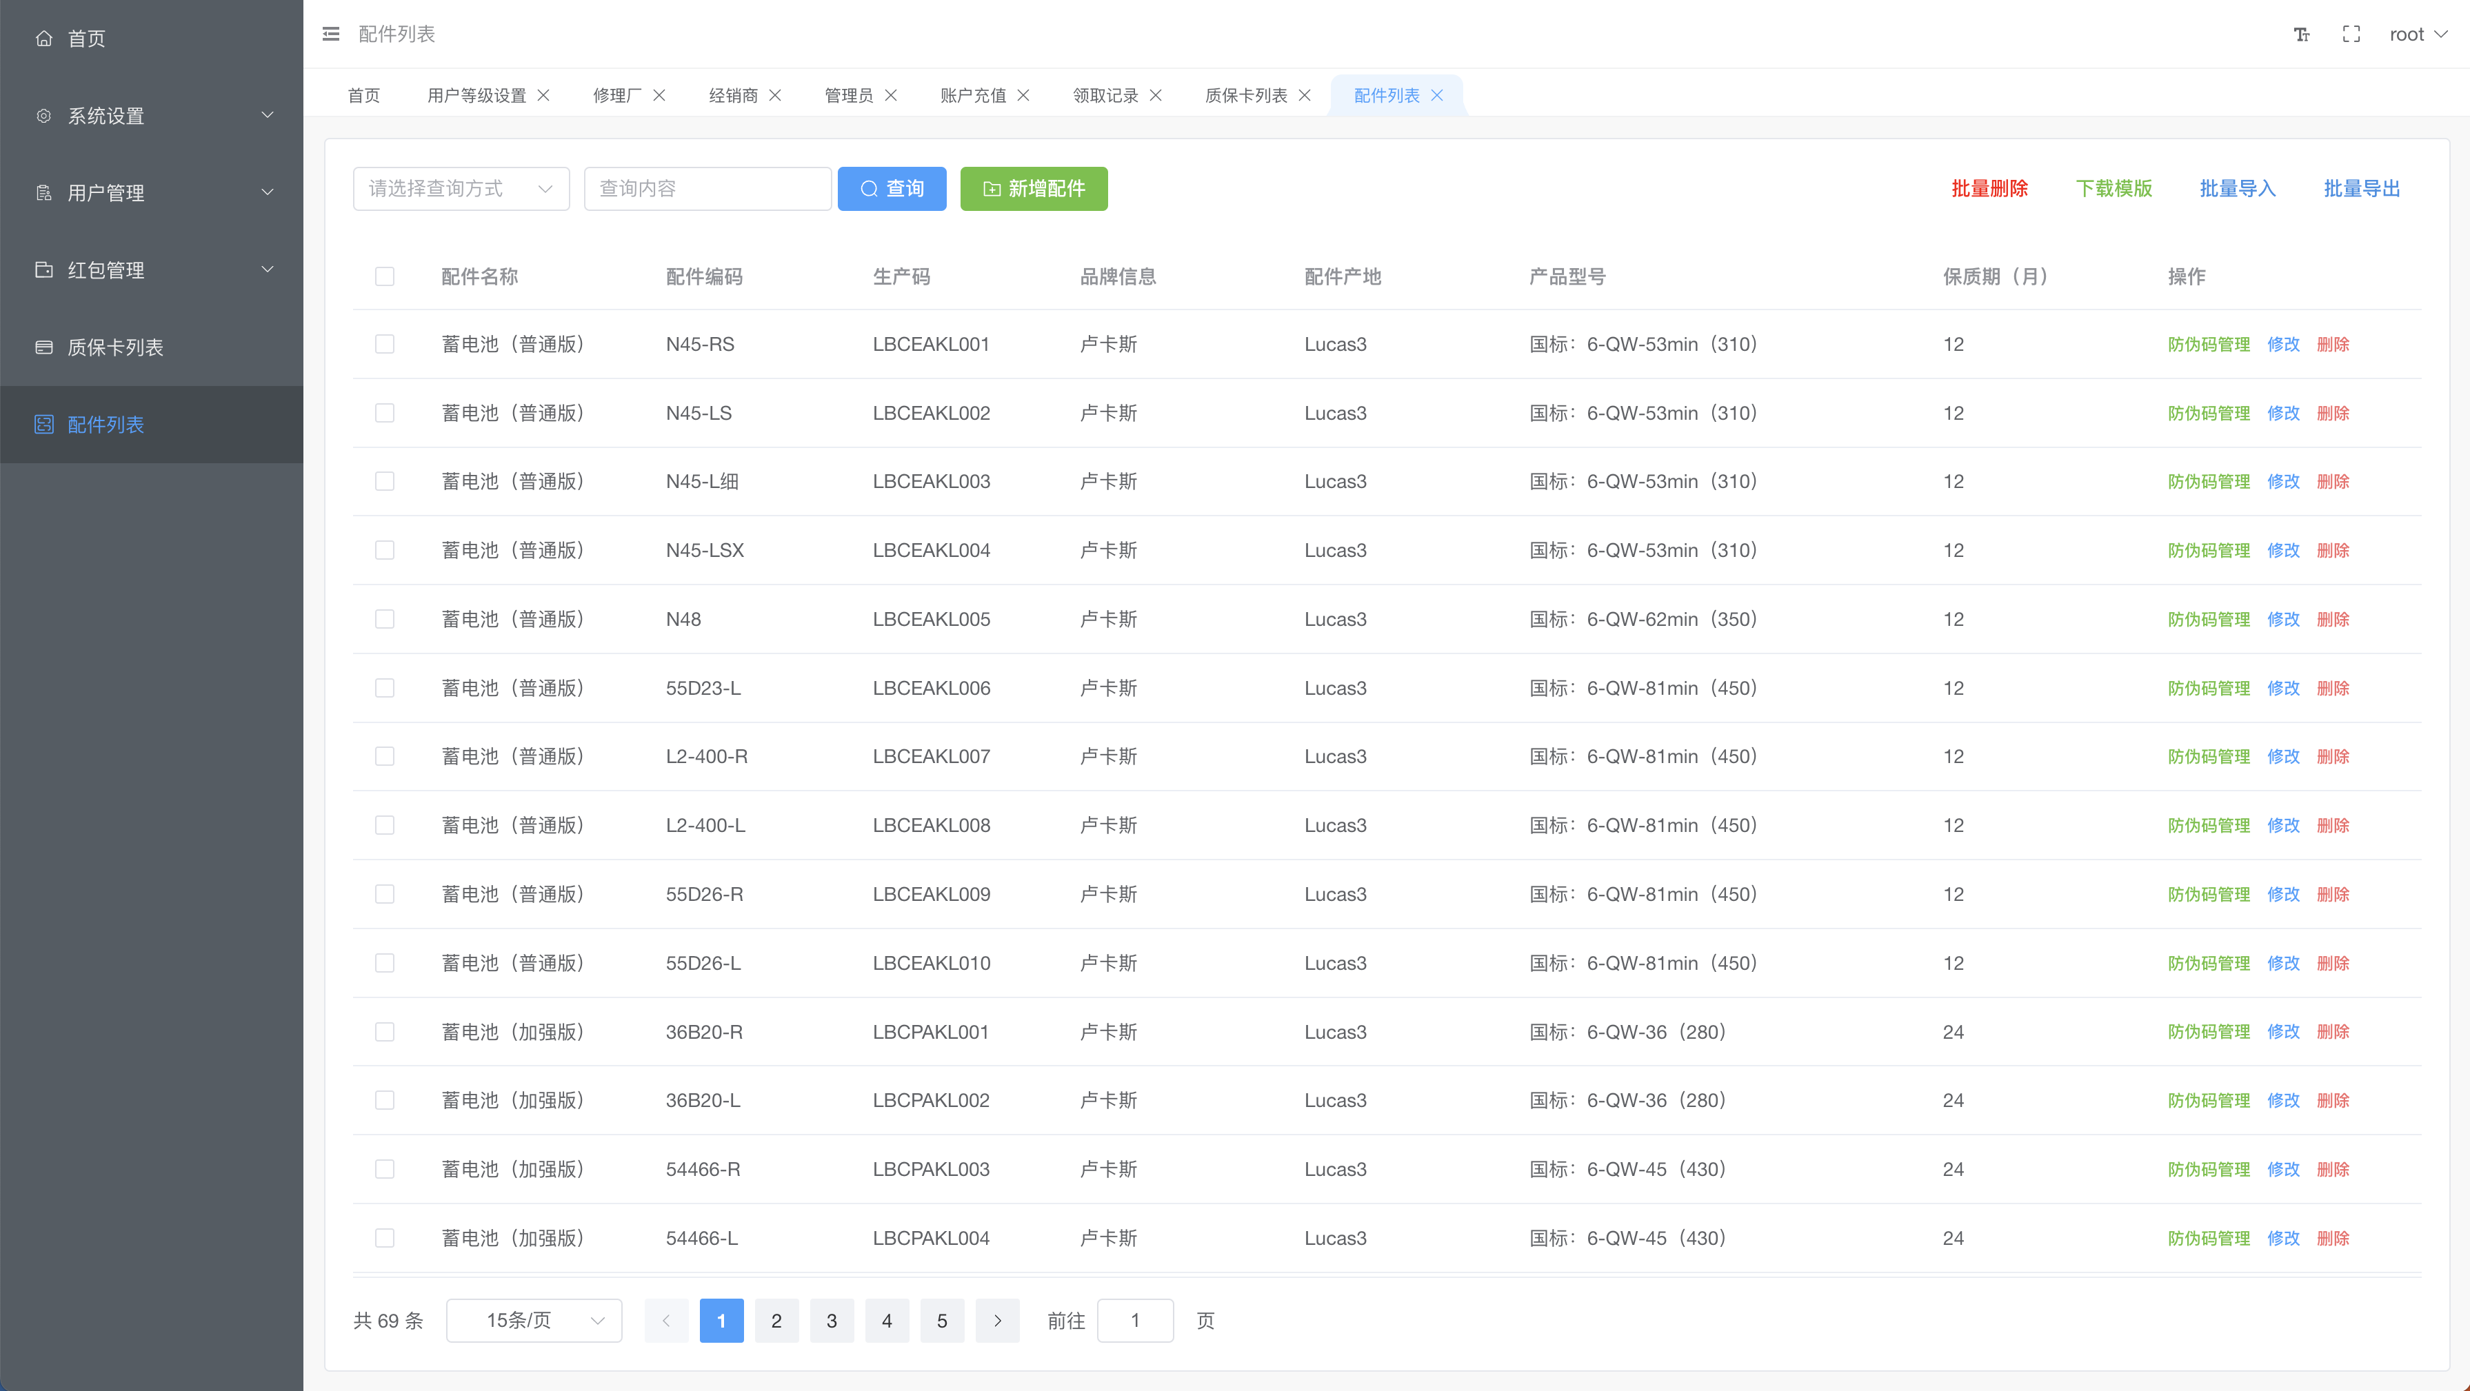
Task: Check the row with code L2-400-R
Action: [385, 756]
